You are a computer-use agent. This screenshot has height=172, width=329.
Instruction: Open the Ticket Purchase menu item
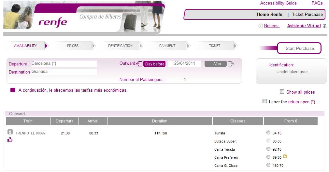pos(307,14)
